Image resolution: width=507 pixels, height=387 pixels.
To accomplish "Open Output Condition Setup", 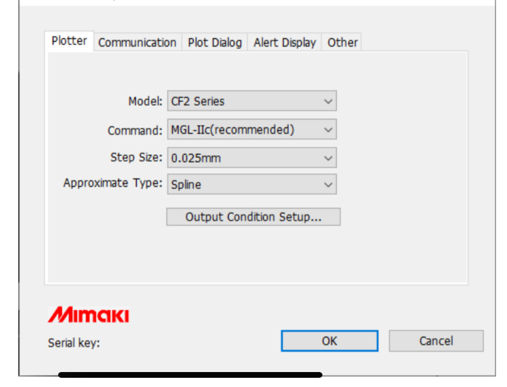I will click(x=253, y=217).
